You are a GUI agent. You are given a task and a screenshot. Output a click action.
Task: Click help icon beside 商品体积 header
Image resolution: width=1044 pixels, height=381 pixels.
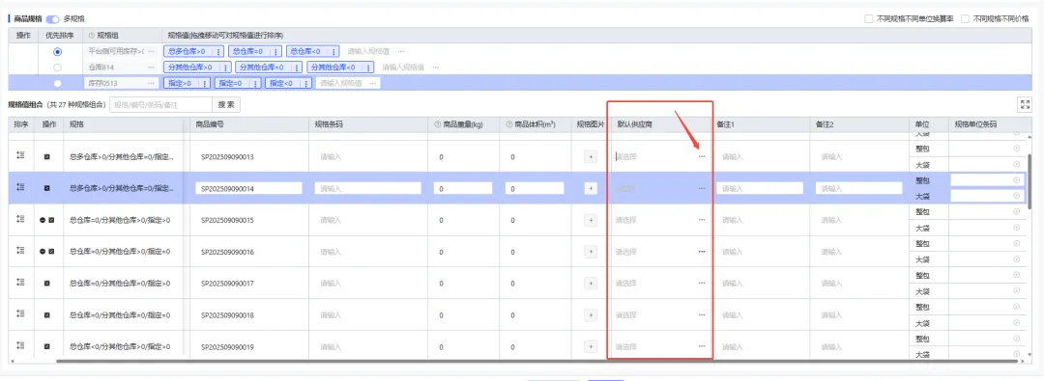tap(508, 124)
